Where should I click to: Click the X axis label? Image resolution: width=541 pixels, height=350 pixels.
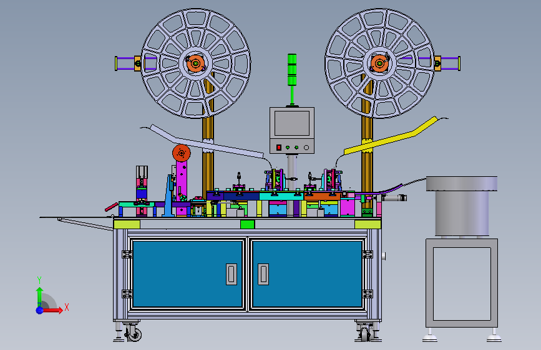click(x=67, y=307)
